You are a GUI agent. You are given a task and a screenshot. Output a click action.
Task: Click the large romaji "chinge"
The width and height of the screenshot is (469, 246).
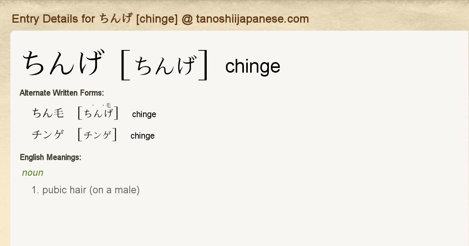point(252,66)
